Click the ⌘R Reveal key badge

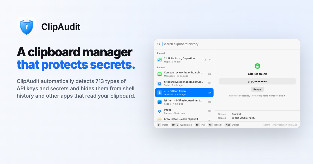210,125
